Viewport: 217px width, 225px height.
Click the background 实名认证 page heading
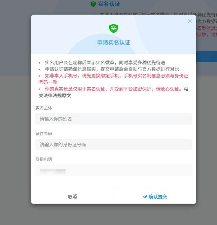click(x=109, y=4)
